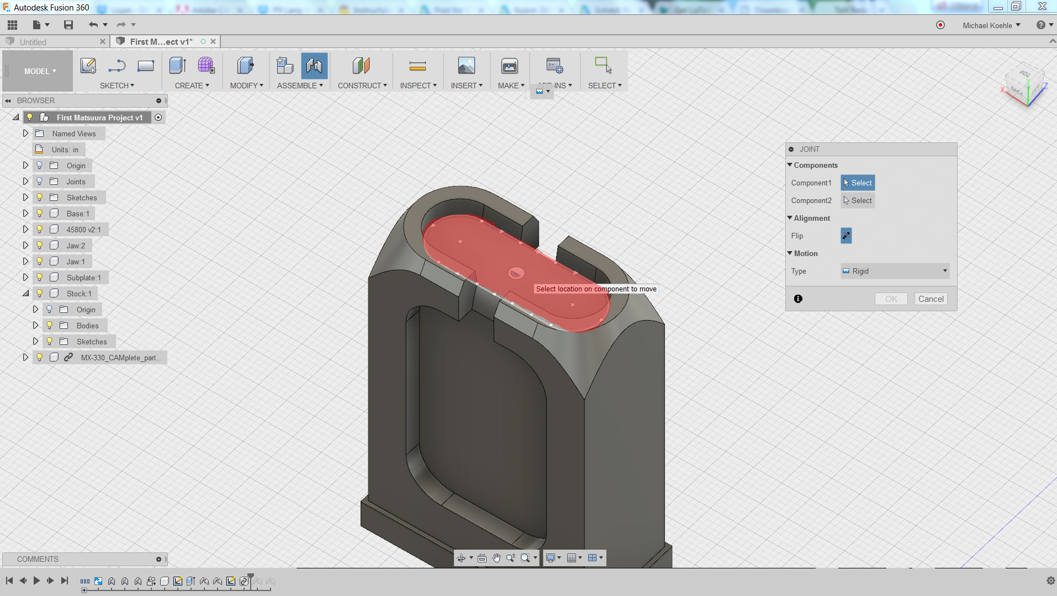Open the joint motion Type dropdown
Image resolution: width=1057 pixels, height=596 pixels.
(895, 271)
